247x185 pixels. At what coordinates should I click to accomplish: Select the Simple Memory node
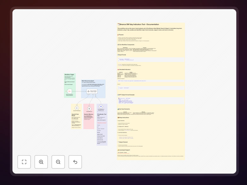pos(89,109)
